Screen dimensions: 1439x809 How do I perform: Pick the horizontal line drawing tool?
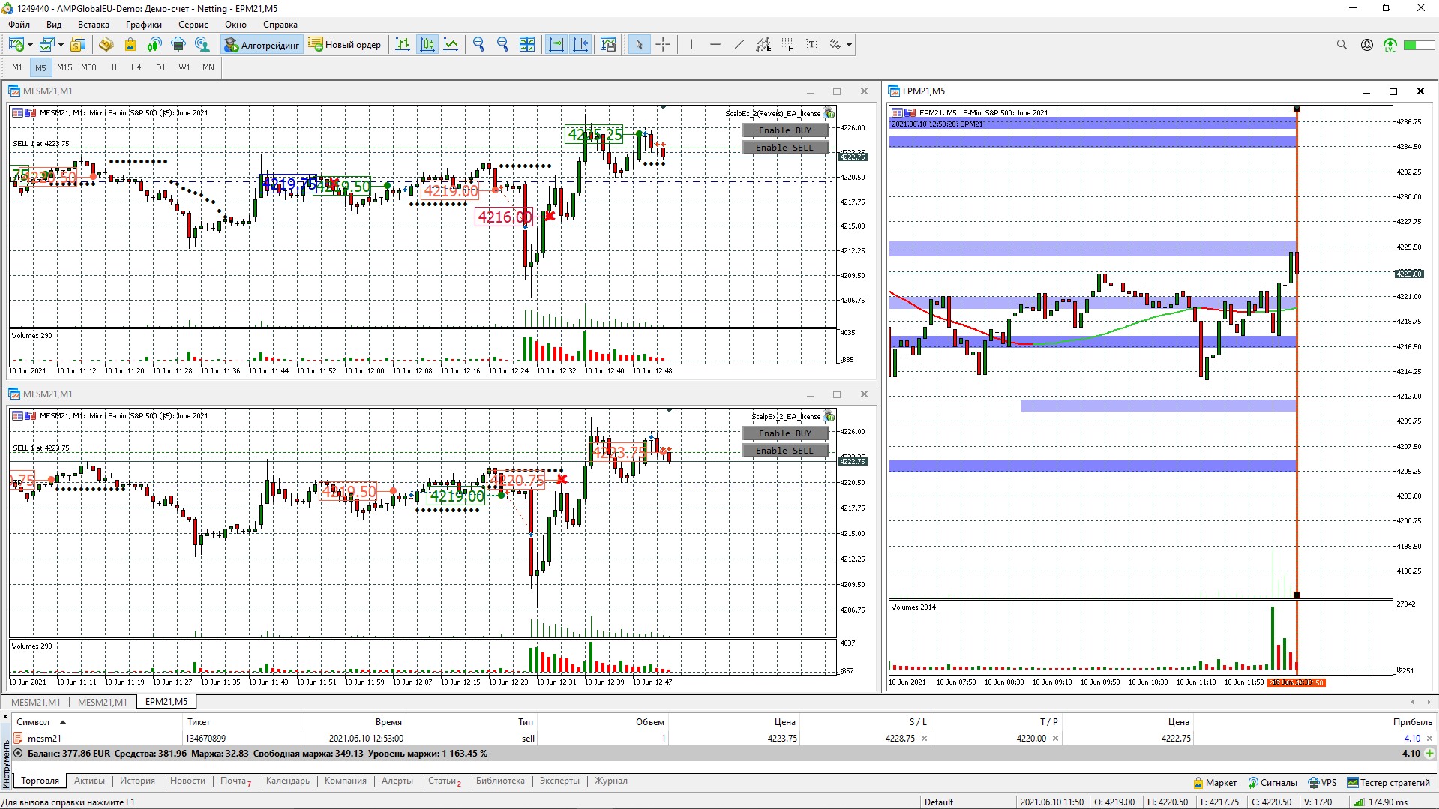coord(715,45)
